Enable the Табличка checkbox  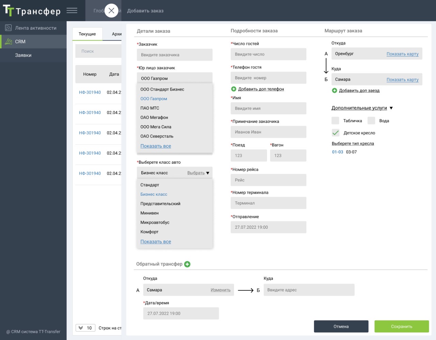coord(336,120)
